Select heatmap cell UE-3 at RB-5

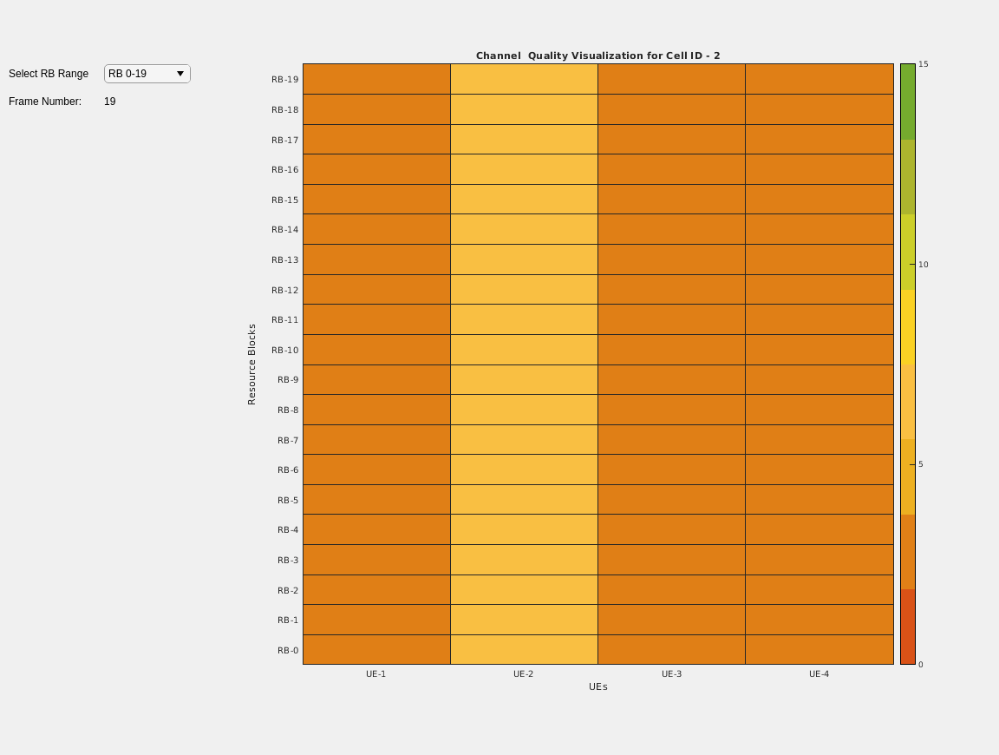pyautogui.click(x=671, y=500)
